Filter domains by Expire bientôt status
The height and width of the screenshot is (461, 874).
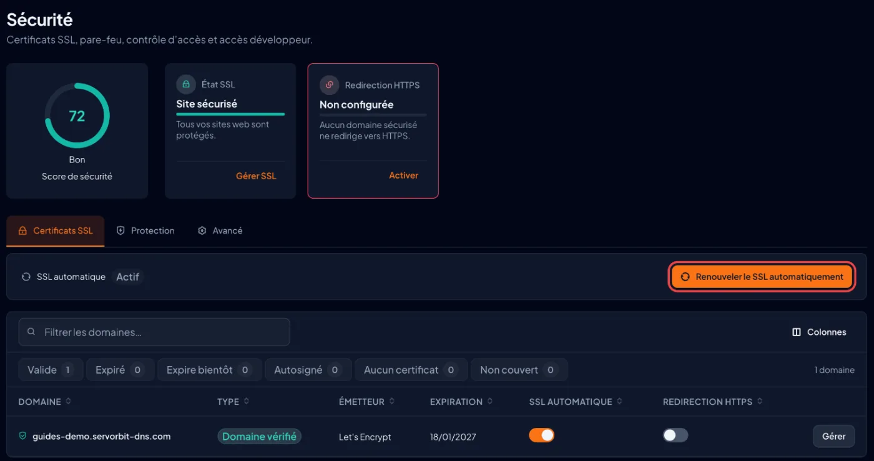point(210,370)
